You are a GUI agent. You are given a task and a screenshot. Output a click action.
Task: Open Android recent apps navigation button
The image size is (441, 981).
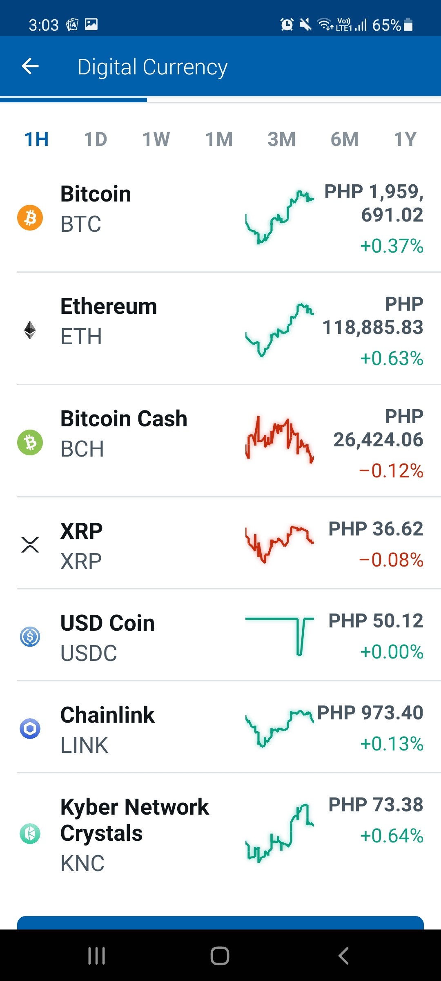pos(97,956)
